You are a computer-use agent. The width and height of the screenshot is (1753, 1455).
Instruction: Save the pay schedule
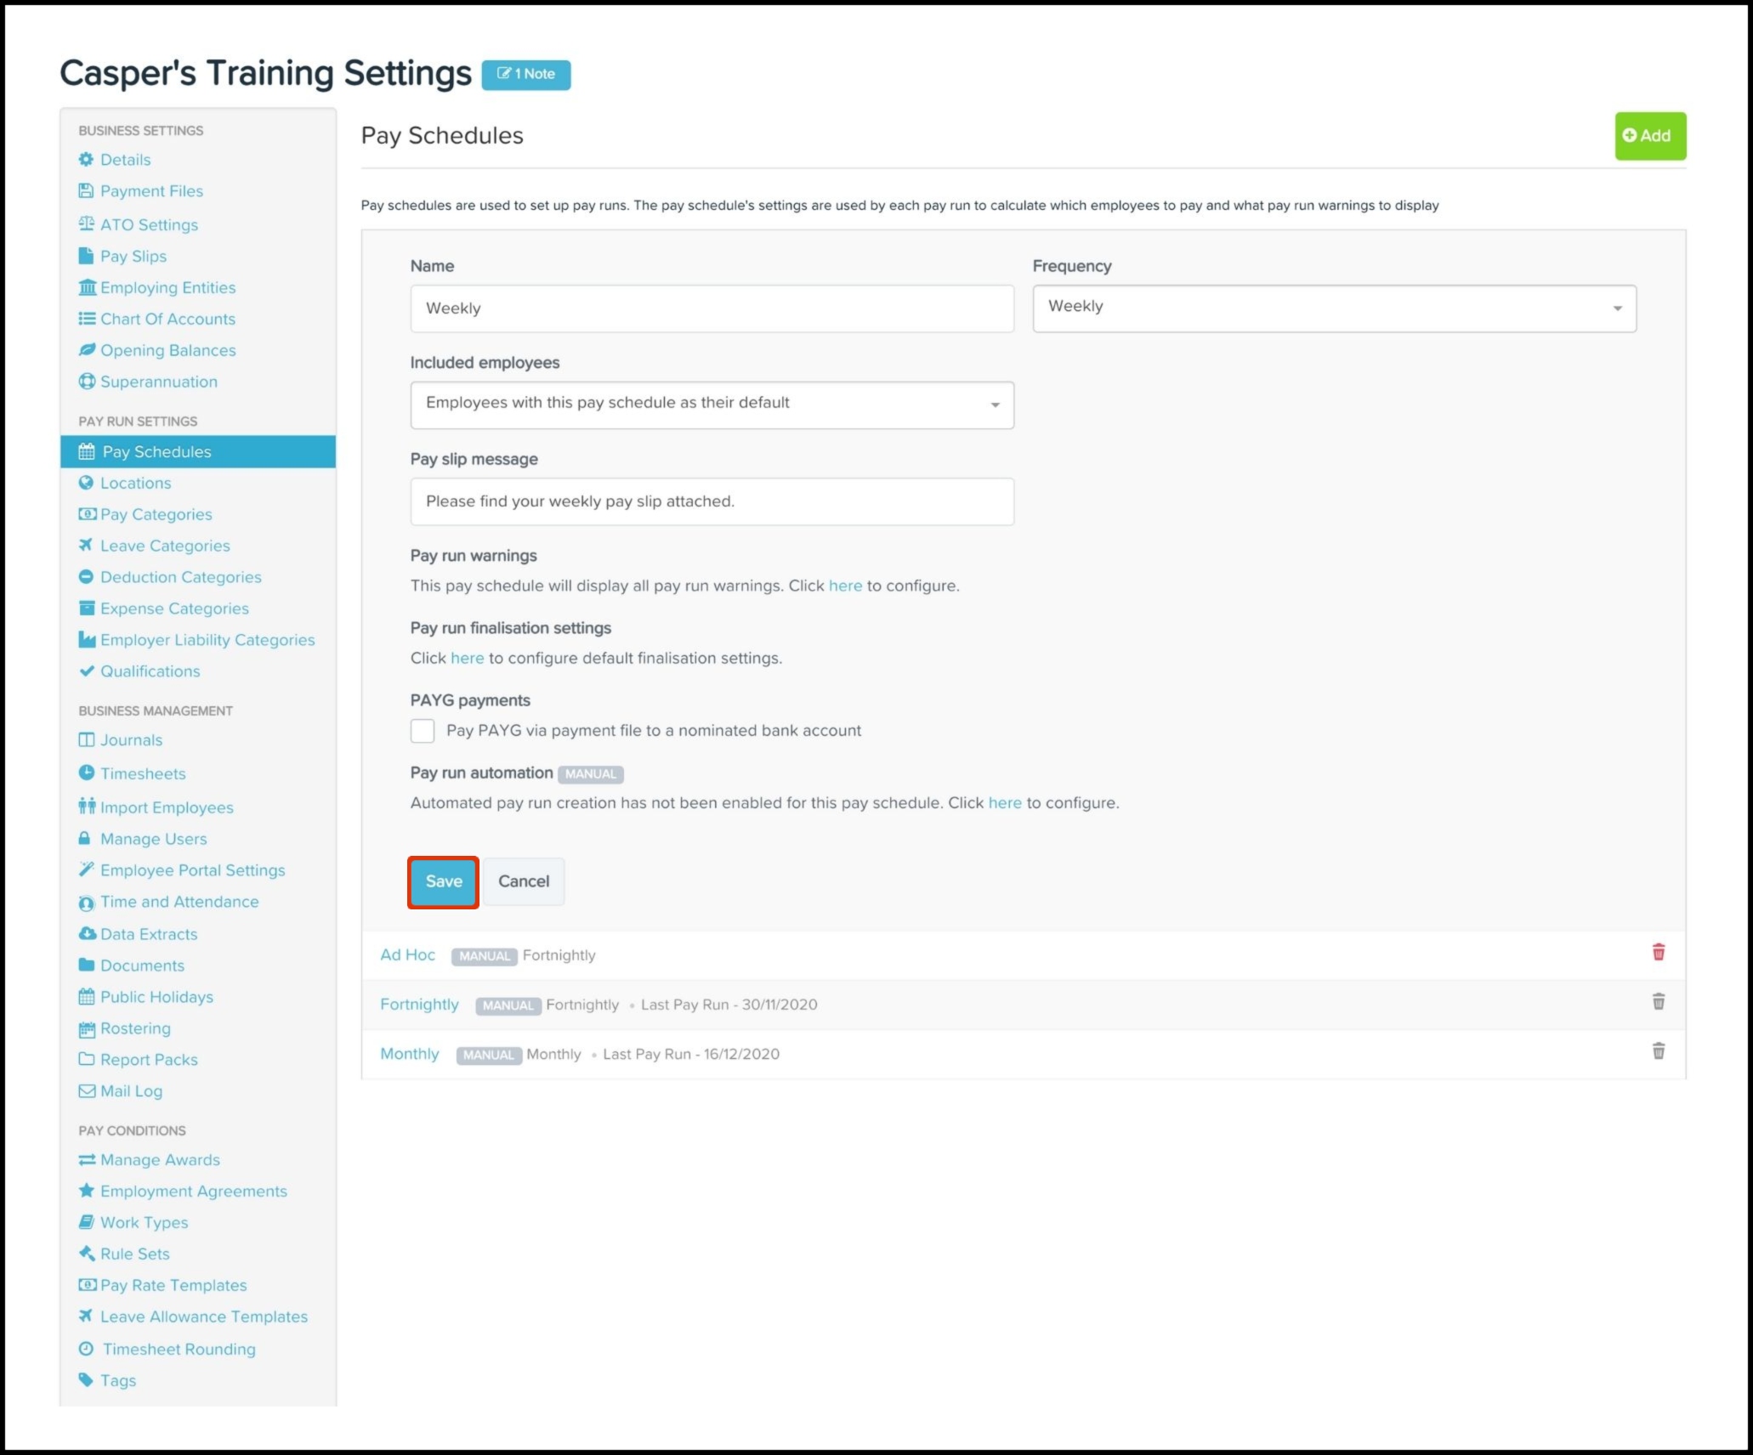443,881
